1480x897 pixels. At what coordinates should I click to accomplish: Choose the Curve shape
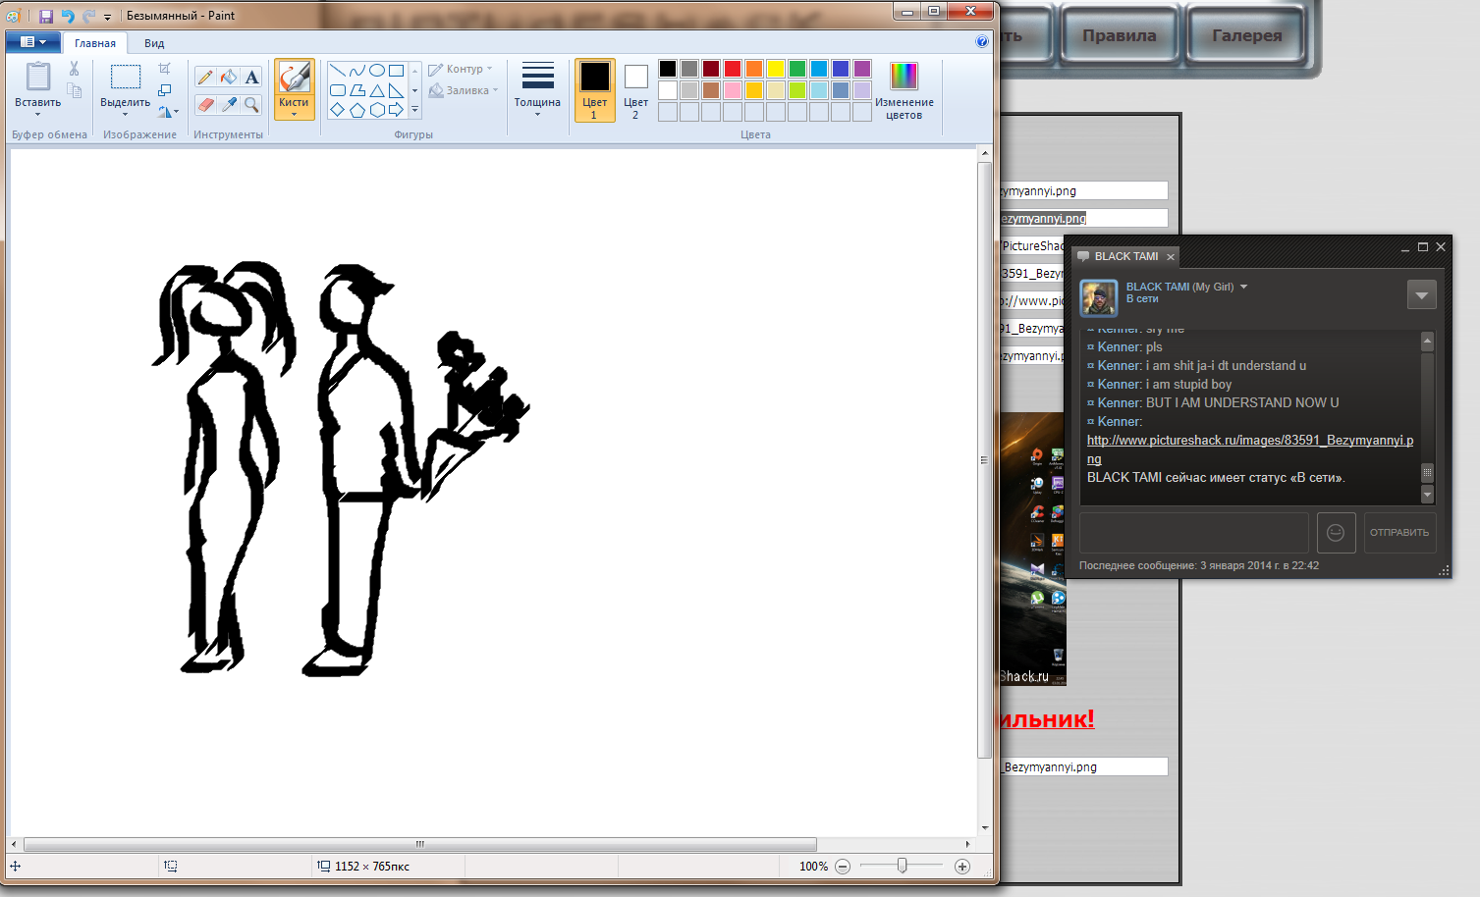click(356, 71)
